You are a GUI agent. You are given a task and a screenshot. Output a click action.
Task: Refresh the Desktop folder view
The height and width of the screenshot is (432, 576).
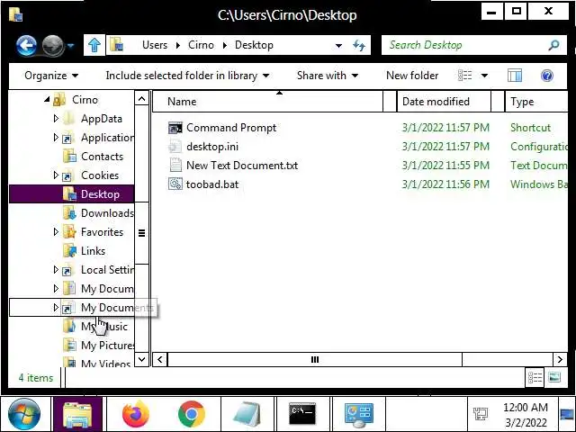(x=359, y=46)
